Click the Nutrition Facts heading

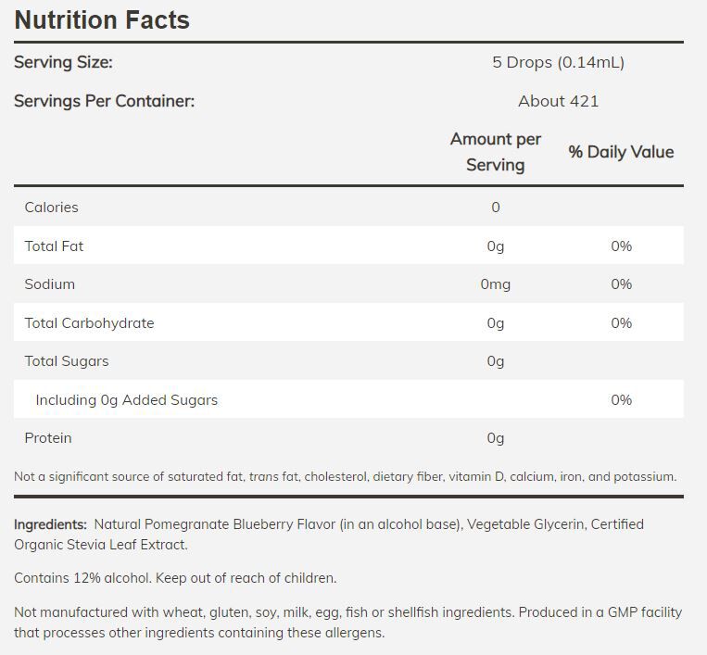[102, 20]
